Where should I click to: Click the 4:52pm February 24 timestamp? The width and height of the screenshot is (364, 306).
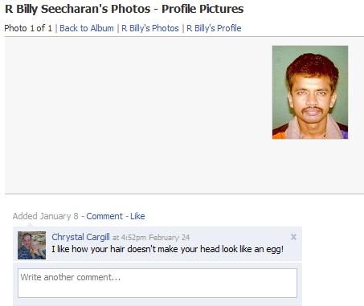155,238
